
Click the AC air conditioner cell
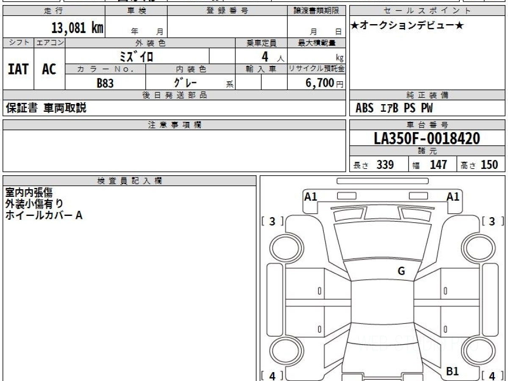(49, 69)
